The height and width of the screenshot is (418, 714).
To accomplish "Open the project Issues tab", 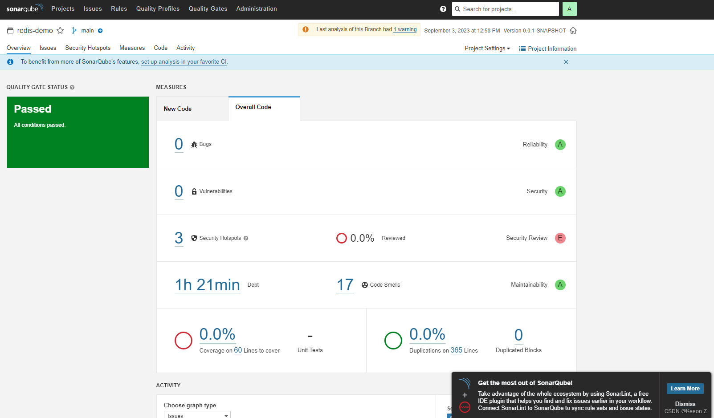I will coord(48,48).
